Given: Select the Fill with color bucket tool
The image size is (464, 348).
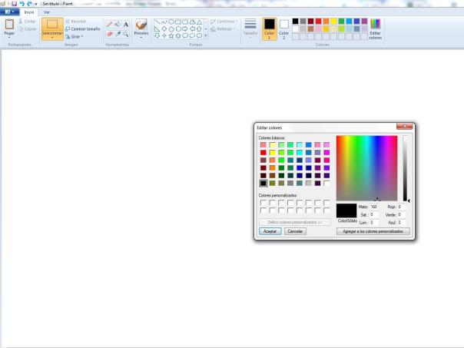Looking at the screenshot, I should 117,25.
